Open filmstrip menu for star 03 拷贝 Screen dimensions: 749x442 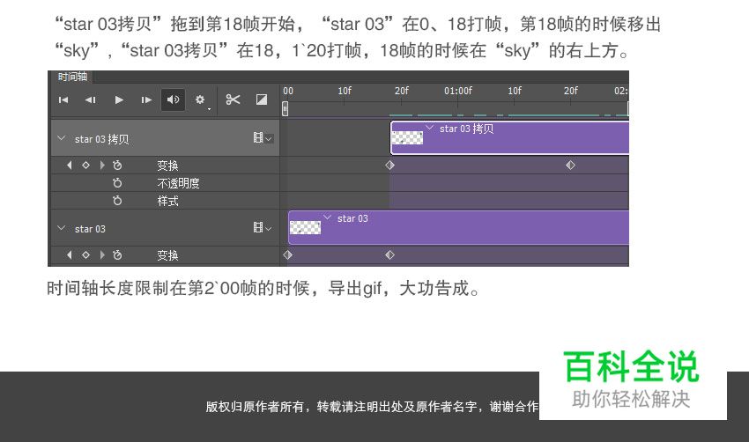(x=263, y=138)
